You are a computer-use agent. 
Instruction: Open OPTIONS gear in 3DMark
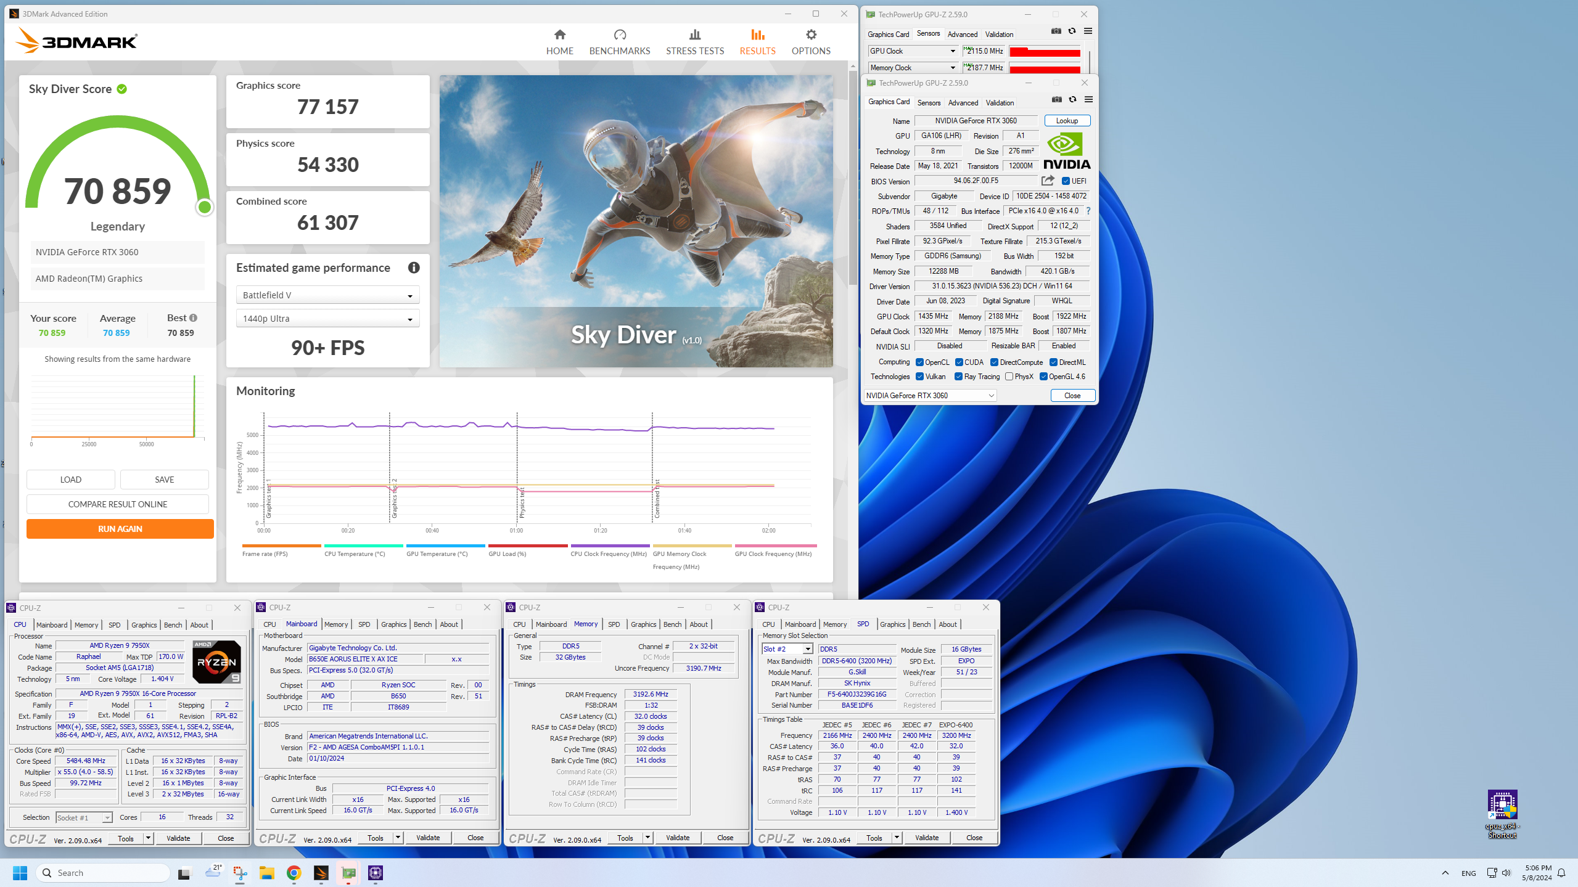[x=811, y=42]
